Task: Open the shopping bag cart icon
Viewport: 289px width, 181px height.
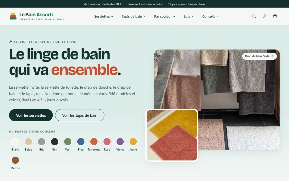Action: click(275, 16)
